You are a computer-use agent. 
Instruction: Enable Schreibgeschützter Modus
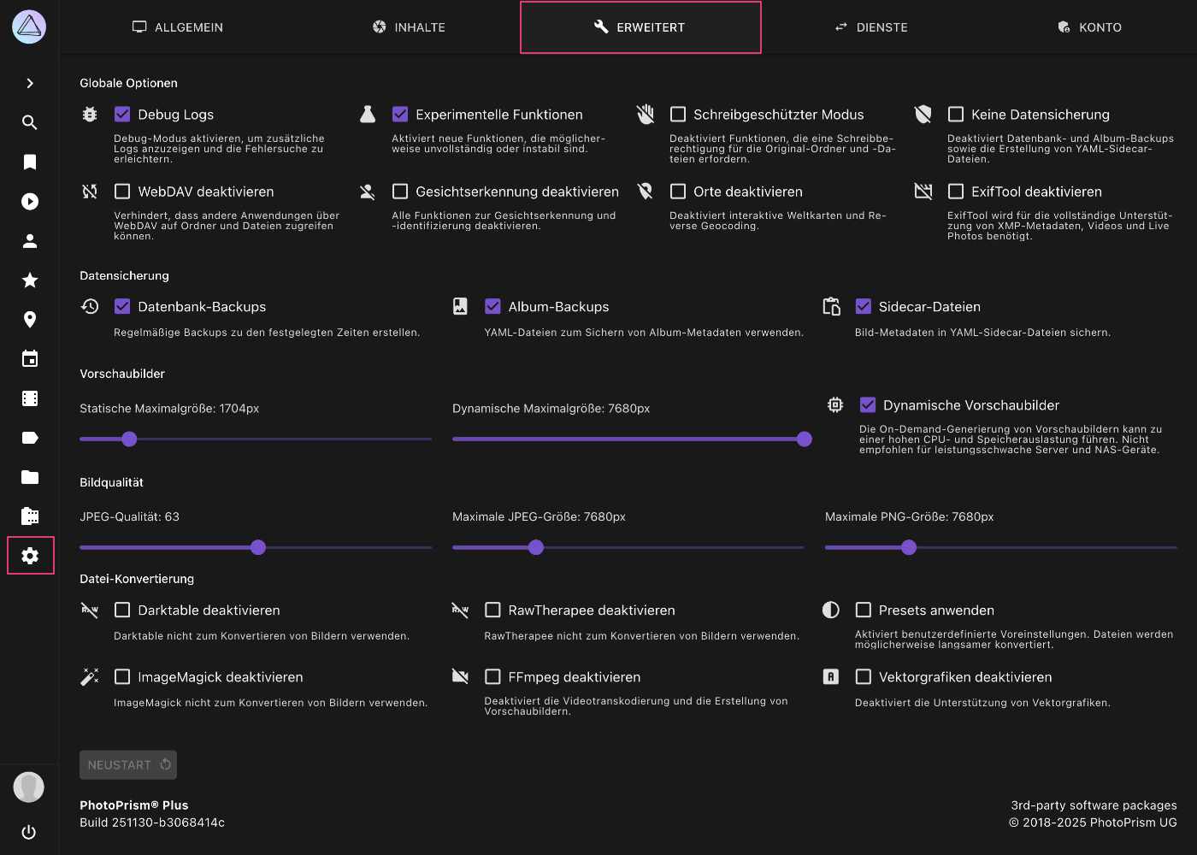point(678,113)
